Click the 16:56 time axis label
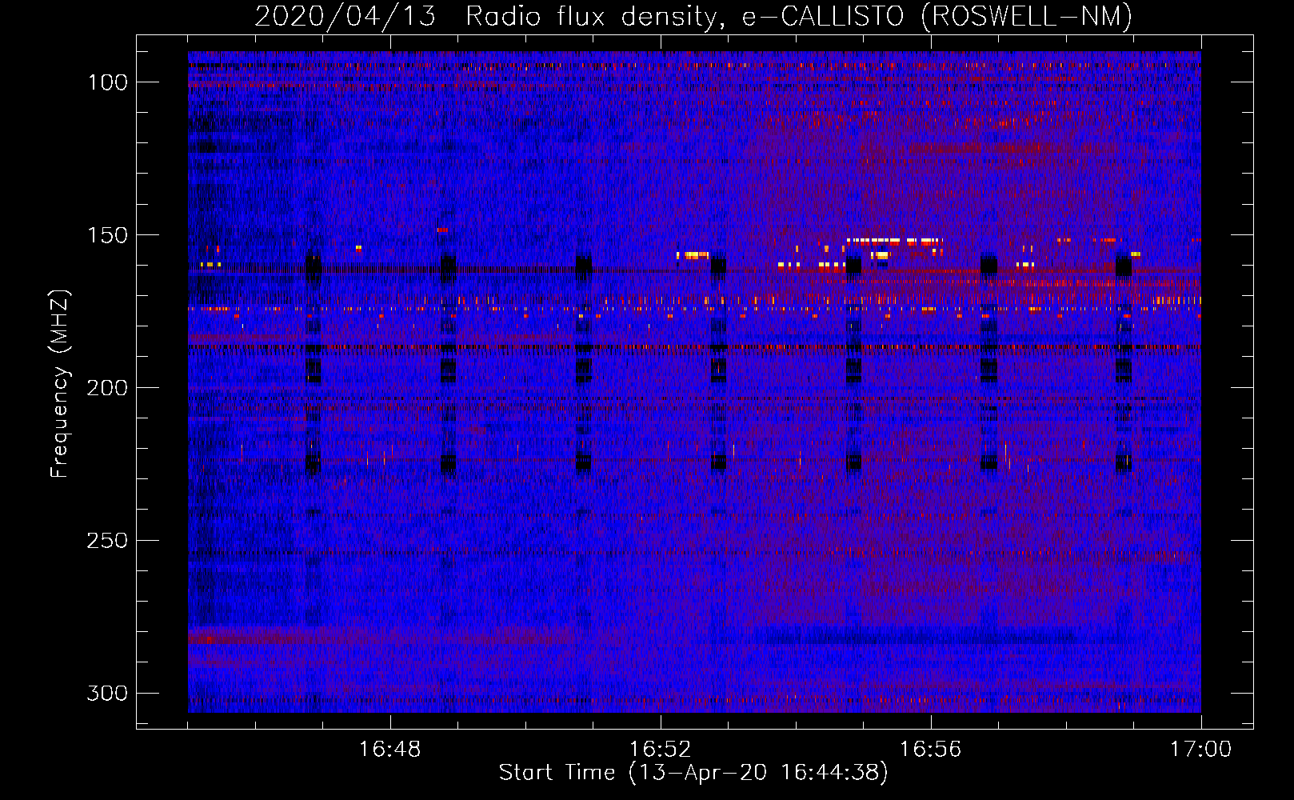The height and width of the screenshot is (800, 1294). tap(931, 750)
